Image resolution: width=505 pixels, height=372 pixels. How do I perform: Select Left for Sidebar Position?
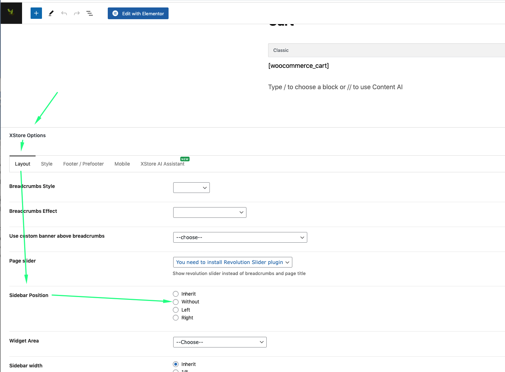(176, 310)
